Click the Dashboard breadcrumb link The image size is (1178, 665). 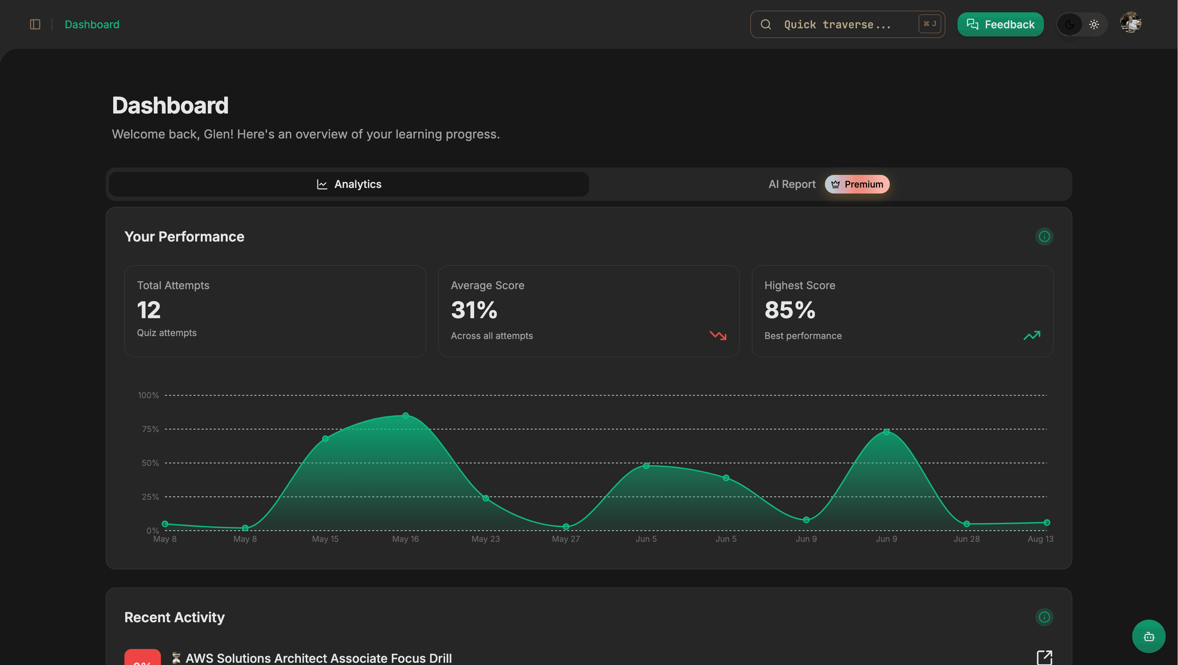coord(92,24)
